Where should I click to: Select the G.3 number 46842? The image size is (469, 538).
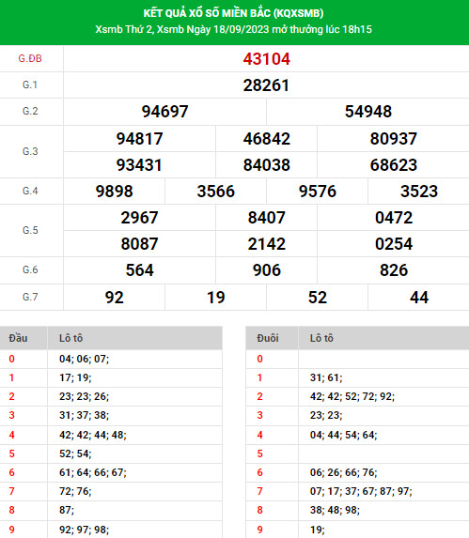266,139
